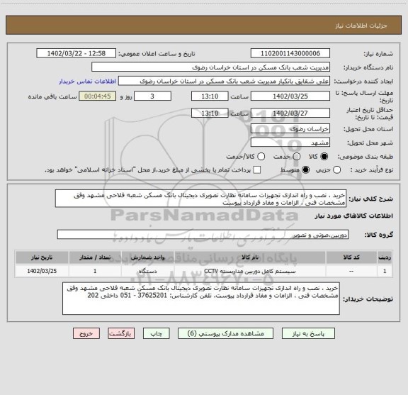Open مشاهده مدارک پیوستی (6) button
Image resolution: width=408 pixels, height=395 pixels.
coord(225,333)
